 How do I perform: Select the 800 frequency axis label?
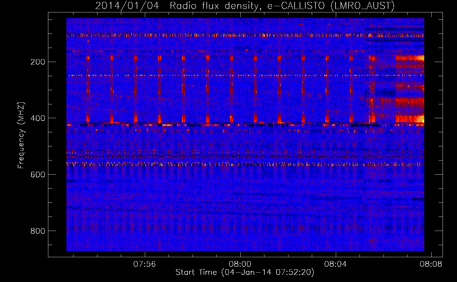pos(38,231)
